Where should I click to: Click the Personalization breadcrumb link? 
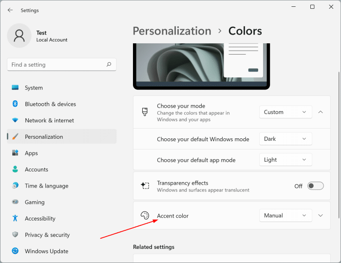tap(172, 31)
